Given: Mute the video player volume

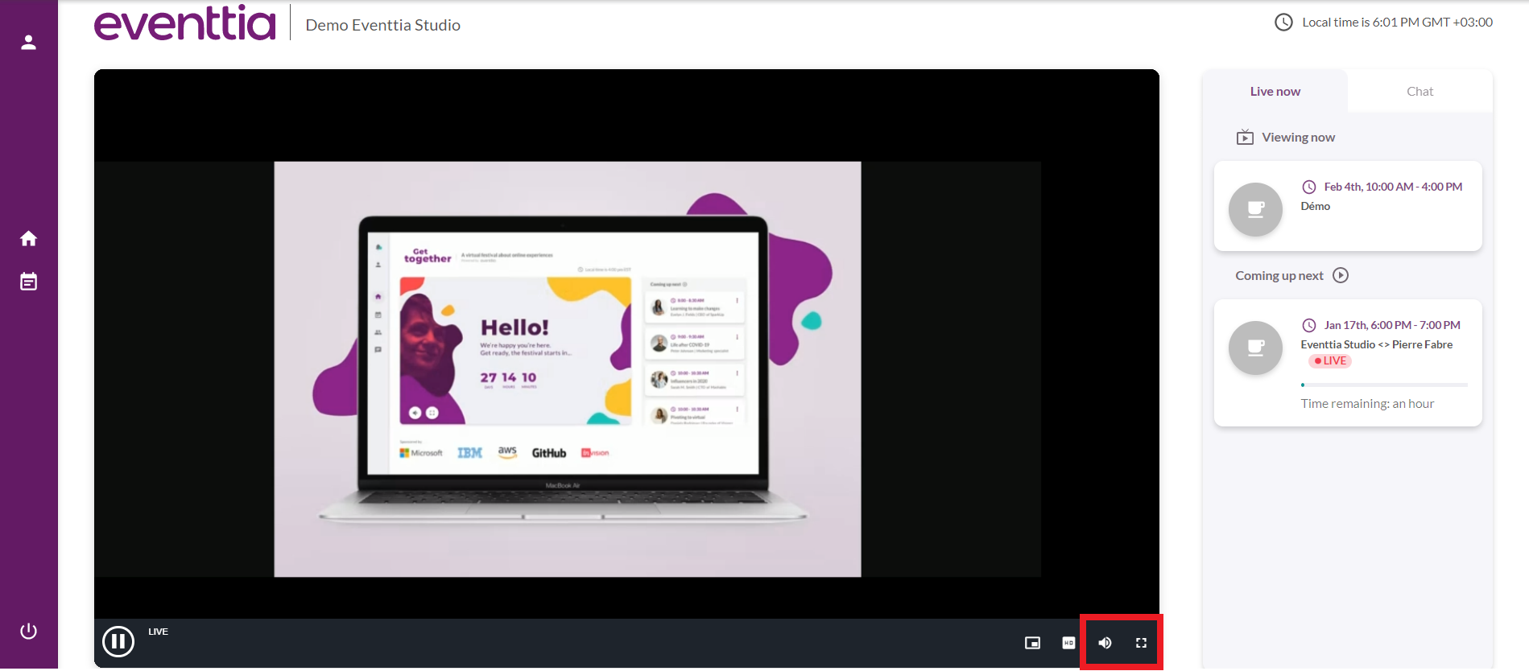Looking at the screenshot, I should (1105, 643).
